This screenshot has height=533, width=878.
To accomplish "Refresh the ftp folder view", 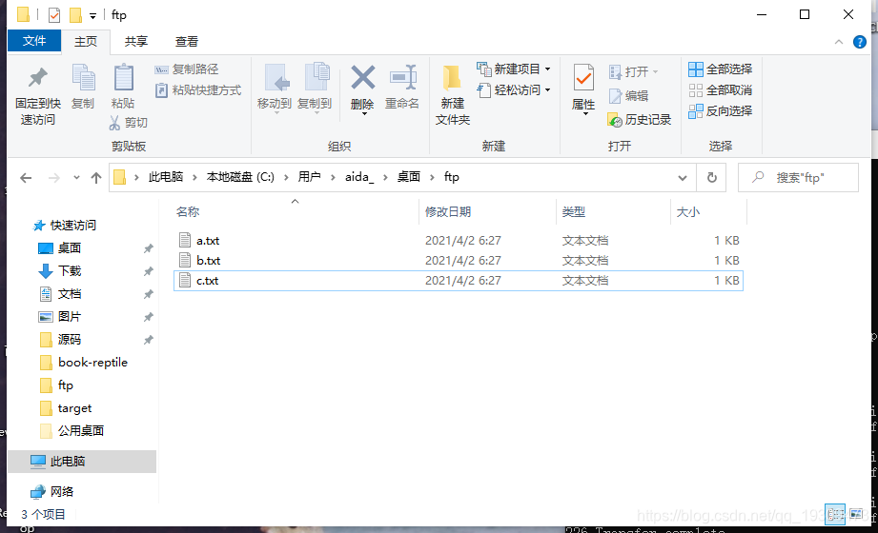I will pos(712,178).
